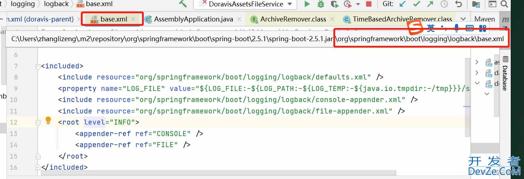The image size is (524, 179).
Task: Collapse the <root> element fold marker
Action: [38, 122]
